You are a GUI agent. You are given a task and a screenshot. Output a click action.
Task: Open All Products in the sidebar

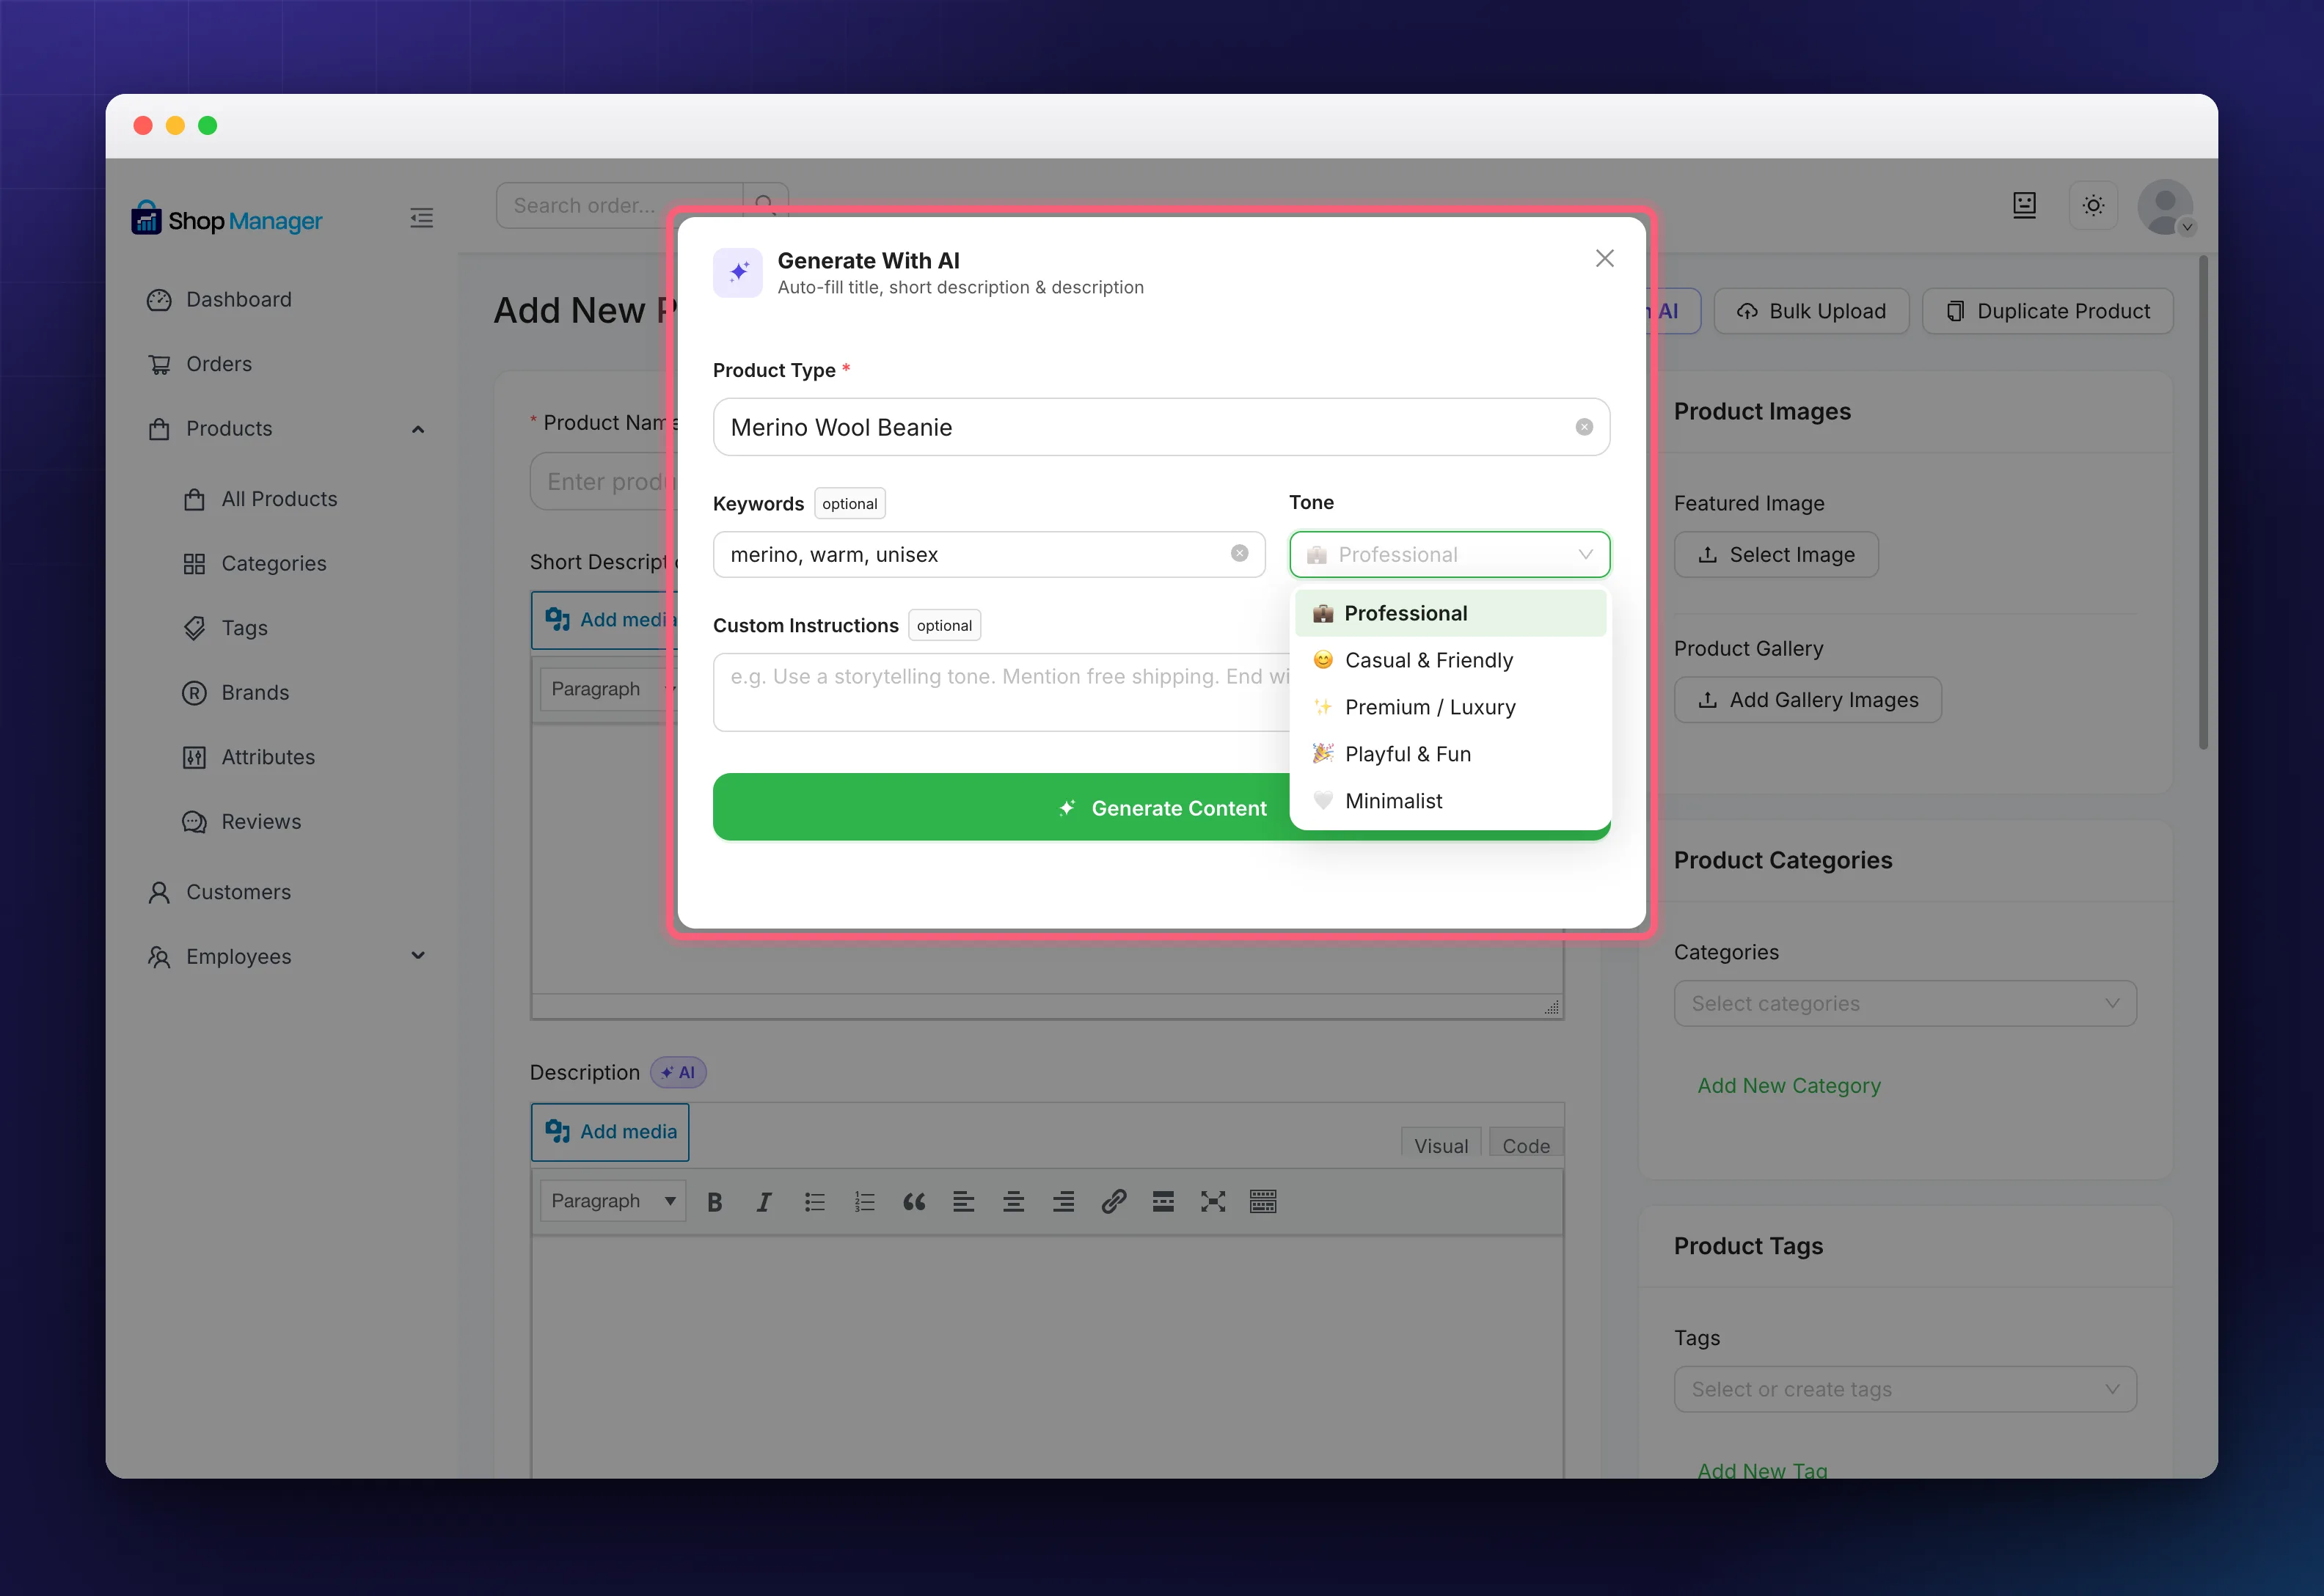(279, 499)
